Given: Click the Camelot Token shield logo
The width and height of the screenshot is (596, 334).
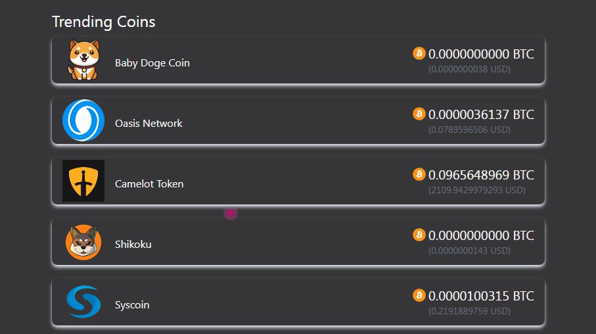Looking at the screenshot, I should click(x=83, y=181).
